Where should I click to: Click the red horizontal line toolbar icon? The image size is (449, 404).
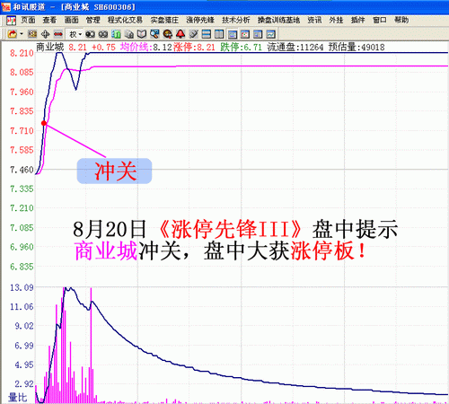58,34
